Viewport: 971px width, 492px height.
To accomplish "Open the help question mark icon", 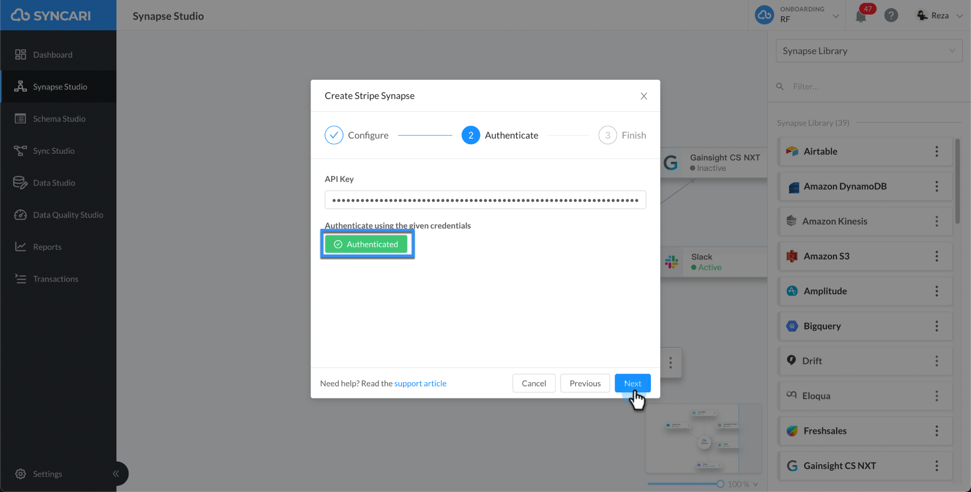I will tap(891, 16).
